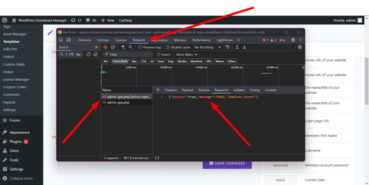The height and width of the screenshot is (185, 369).
Task: Open the Timing tab of request
Action: click(x=255, y=90)
